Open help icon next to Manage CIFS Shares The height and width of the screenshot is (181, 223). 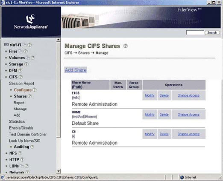(126, 46)
